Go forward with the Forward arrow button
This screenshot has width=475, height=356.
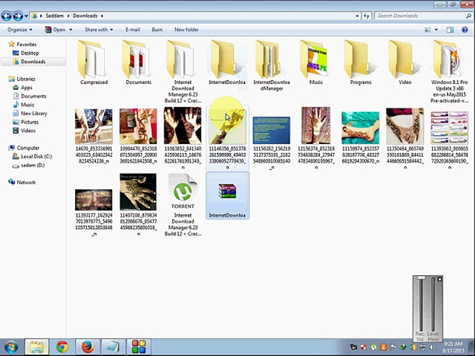[18, 15]
